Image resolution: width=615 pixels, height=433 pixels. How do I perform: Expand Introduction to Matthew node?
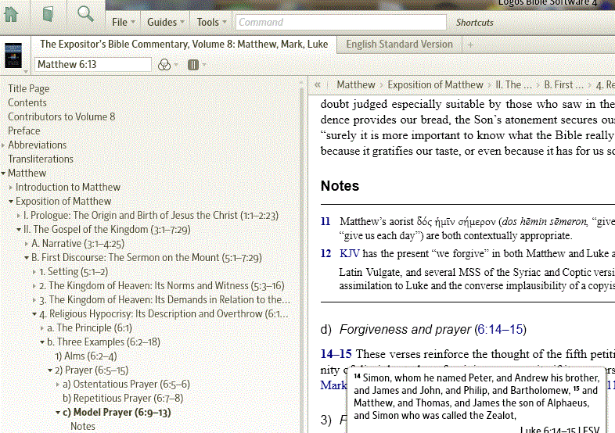11,188
